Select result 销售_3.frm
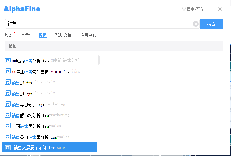 pos(49,82)
